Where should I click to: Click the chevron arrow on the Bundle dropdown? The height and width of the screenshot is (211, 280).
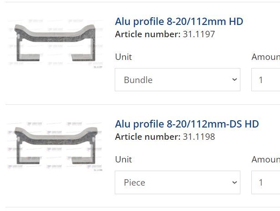[234, 79]
